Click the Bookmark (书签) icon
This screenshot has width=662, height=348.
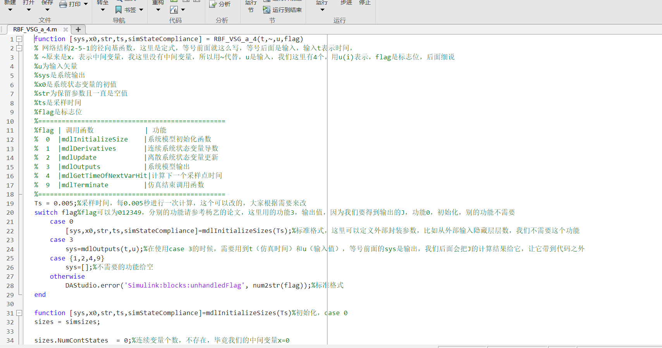click(119, 10)
